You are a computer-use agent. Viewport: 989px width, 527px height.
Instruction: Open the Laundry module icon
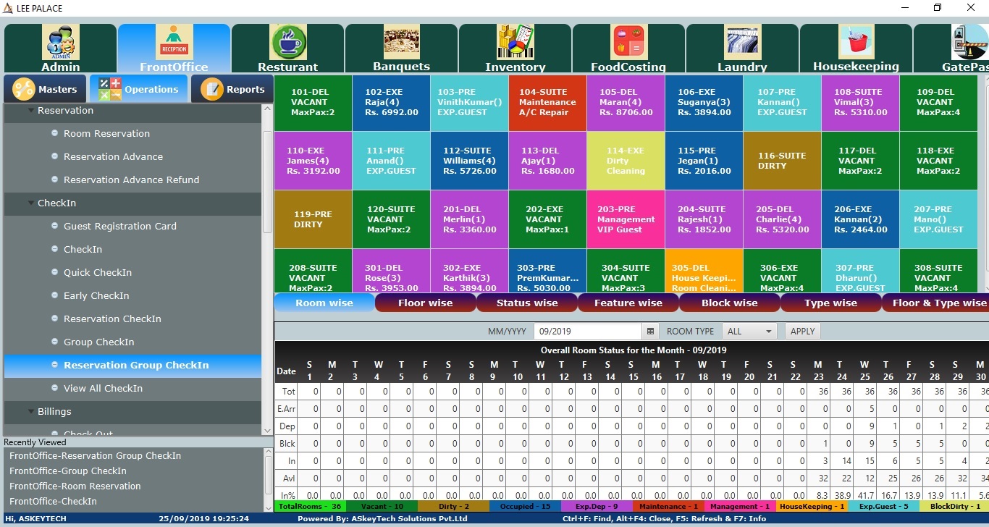pos(741,43)
